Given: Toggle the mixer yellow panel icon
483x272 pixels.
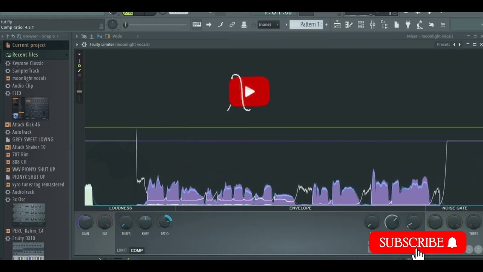Looking at the screenshot, I should (x=107, y=36).
